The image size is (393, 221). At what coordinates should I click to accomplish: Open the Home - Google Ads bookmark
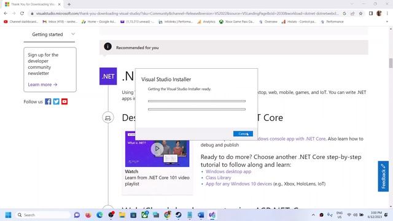tap(99, 22)
